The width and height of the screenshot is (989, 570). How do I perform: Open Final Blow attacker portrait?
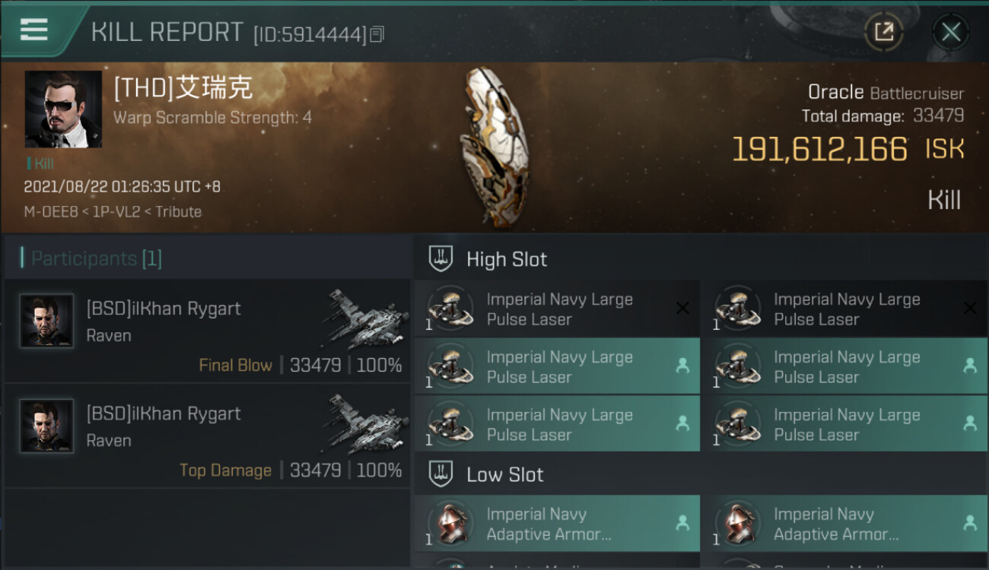47,321
